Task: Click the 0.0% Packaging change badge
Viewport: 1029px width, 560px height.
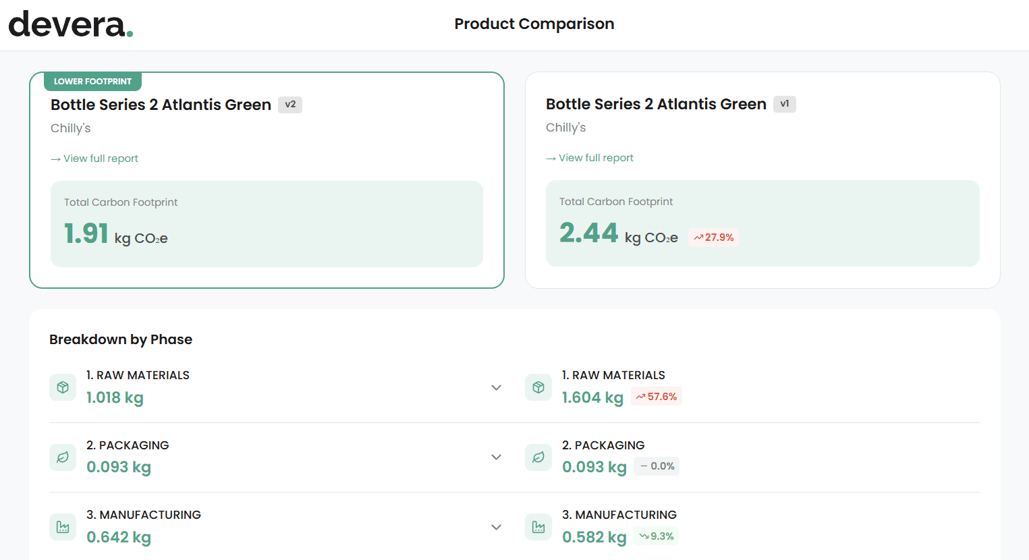Action: click(x=656, y=466)
